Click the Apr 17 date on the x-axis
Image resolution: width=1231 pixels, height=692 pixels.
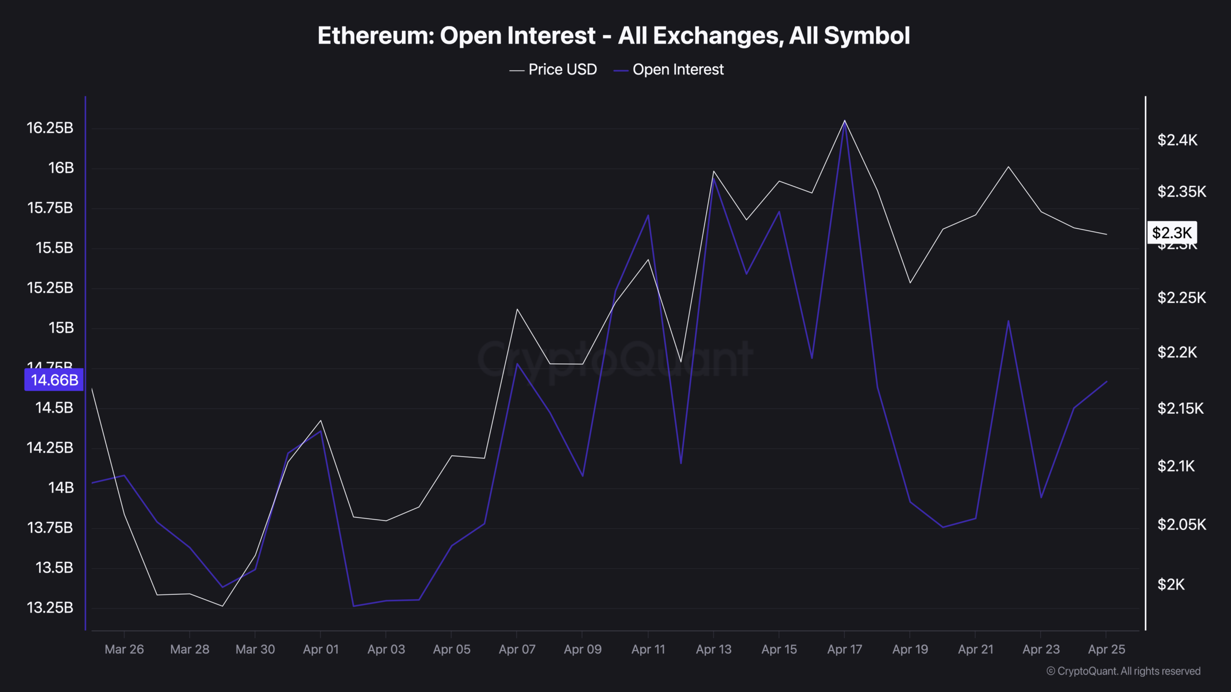point(844,649)
